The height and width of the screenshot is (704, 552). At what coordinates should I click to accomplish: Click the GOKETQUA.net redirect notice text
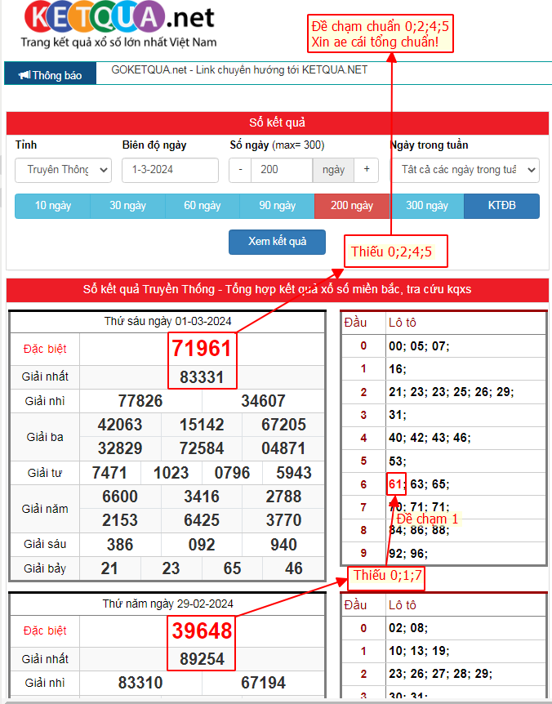pos(239,70)
